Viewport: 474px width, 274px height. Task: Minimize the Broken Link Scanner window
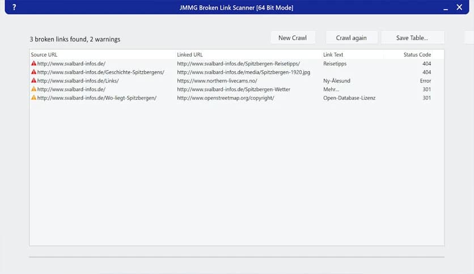coord(442,7)
